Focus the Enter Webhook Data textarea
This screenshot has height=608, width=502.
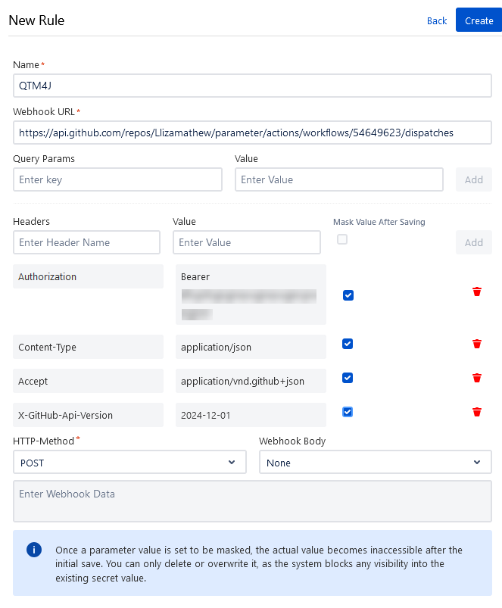tap(251, 501)
